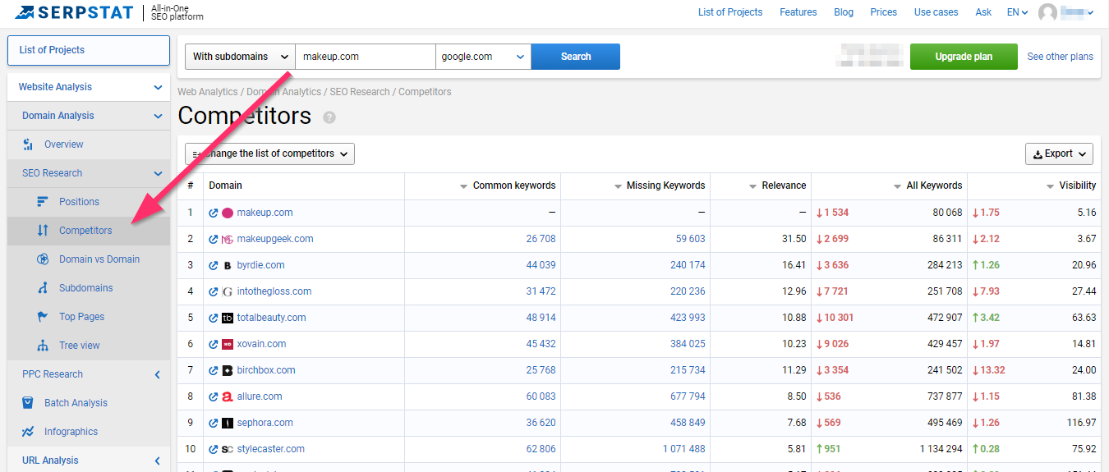Open makeupgeek.com external link icon

[x=214, y=239]
